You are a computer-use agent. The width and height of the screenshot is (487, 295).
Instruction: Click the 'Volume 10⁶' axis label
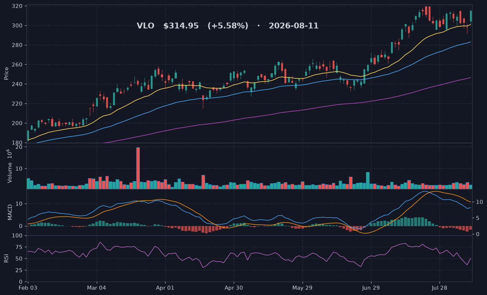pos(10,166)
